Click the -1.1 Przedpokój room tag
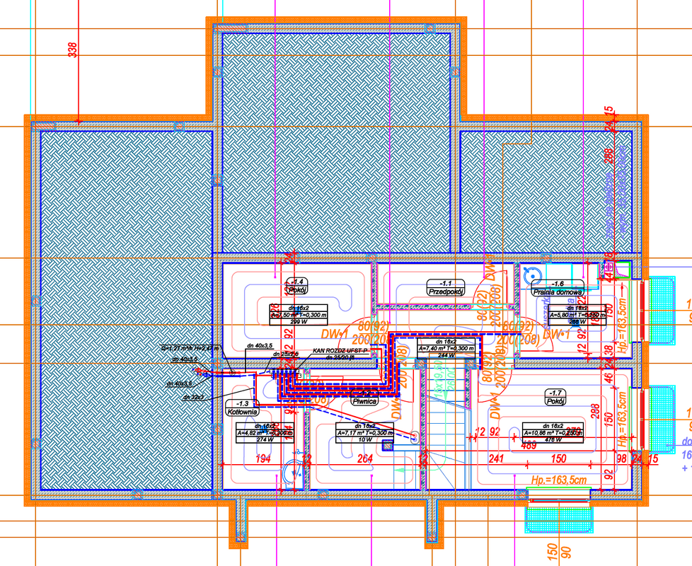Image resolution: width=692 pixels, height=566 pixels. pos(445,286)
